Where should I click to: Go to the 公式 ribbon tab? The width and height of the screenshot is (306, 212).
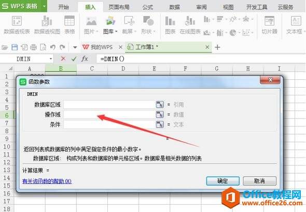coord(147,7)
